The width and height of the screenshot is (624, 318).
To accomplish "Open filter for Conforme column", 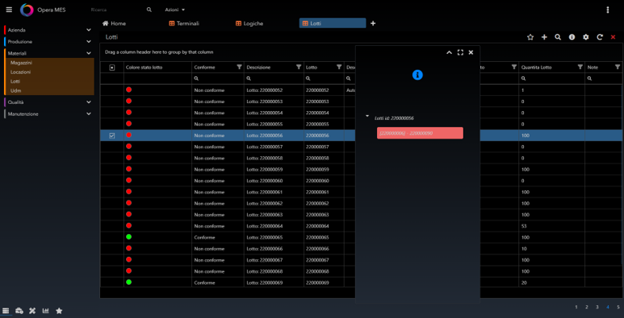I will click(239, 67).
